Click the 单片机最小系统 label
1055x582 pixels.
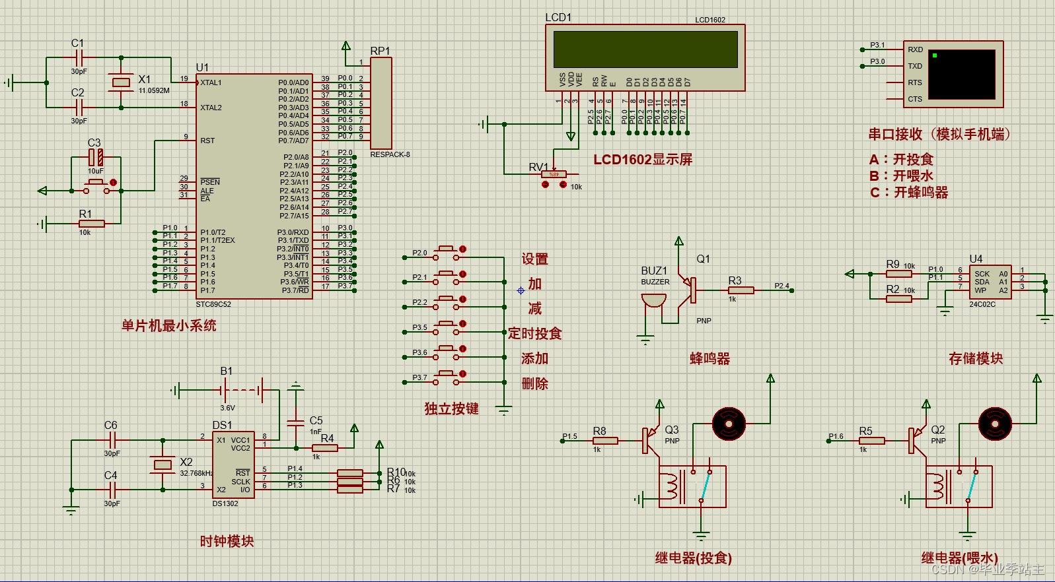[x=169, y=325]
